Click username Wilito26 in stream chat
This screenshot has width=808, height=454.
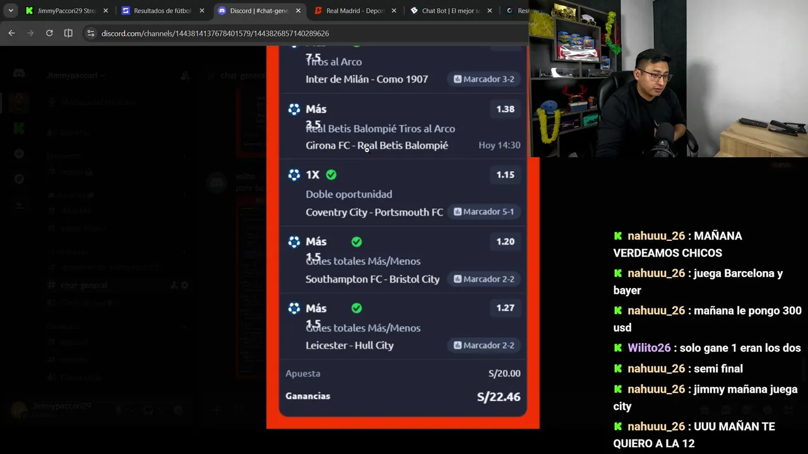649,348
